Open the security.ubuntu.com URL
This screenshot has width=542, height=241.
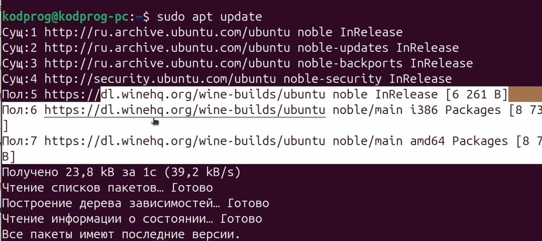click(160, 79)
